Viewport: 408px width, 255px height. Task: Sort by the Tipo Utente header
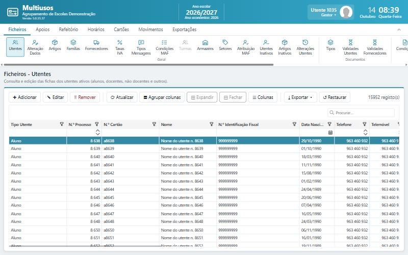click(x=21, y=124)
